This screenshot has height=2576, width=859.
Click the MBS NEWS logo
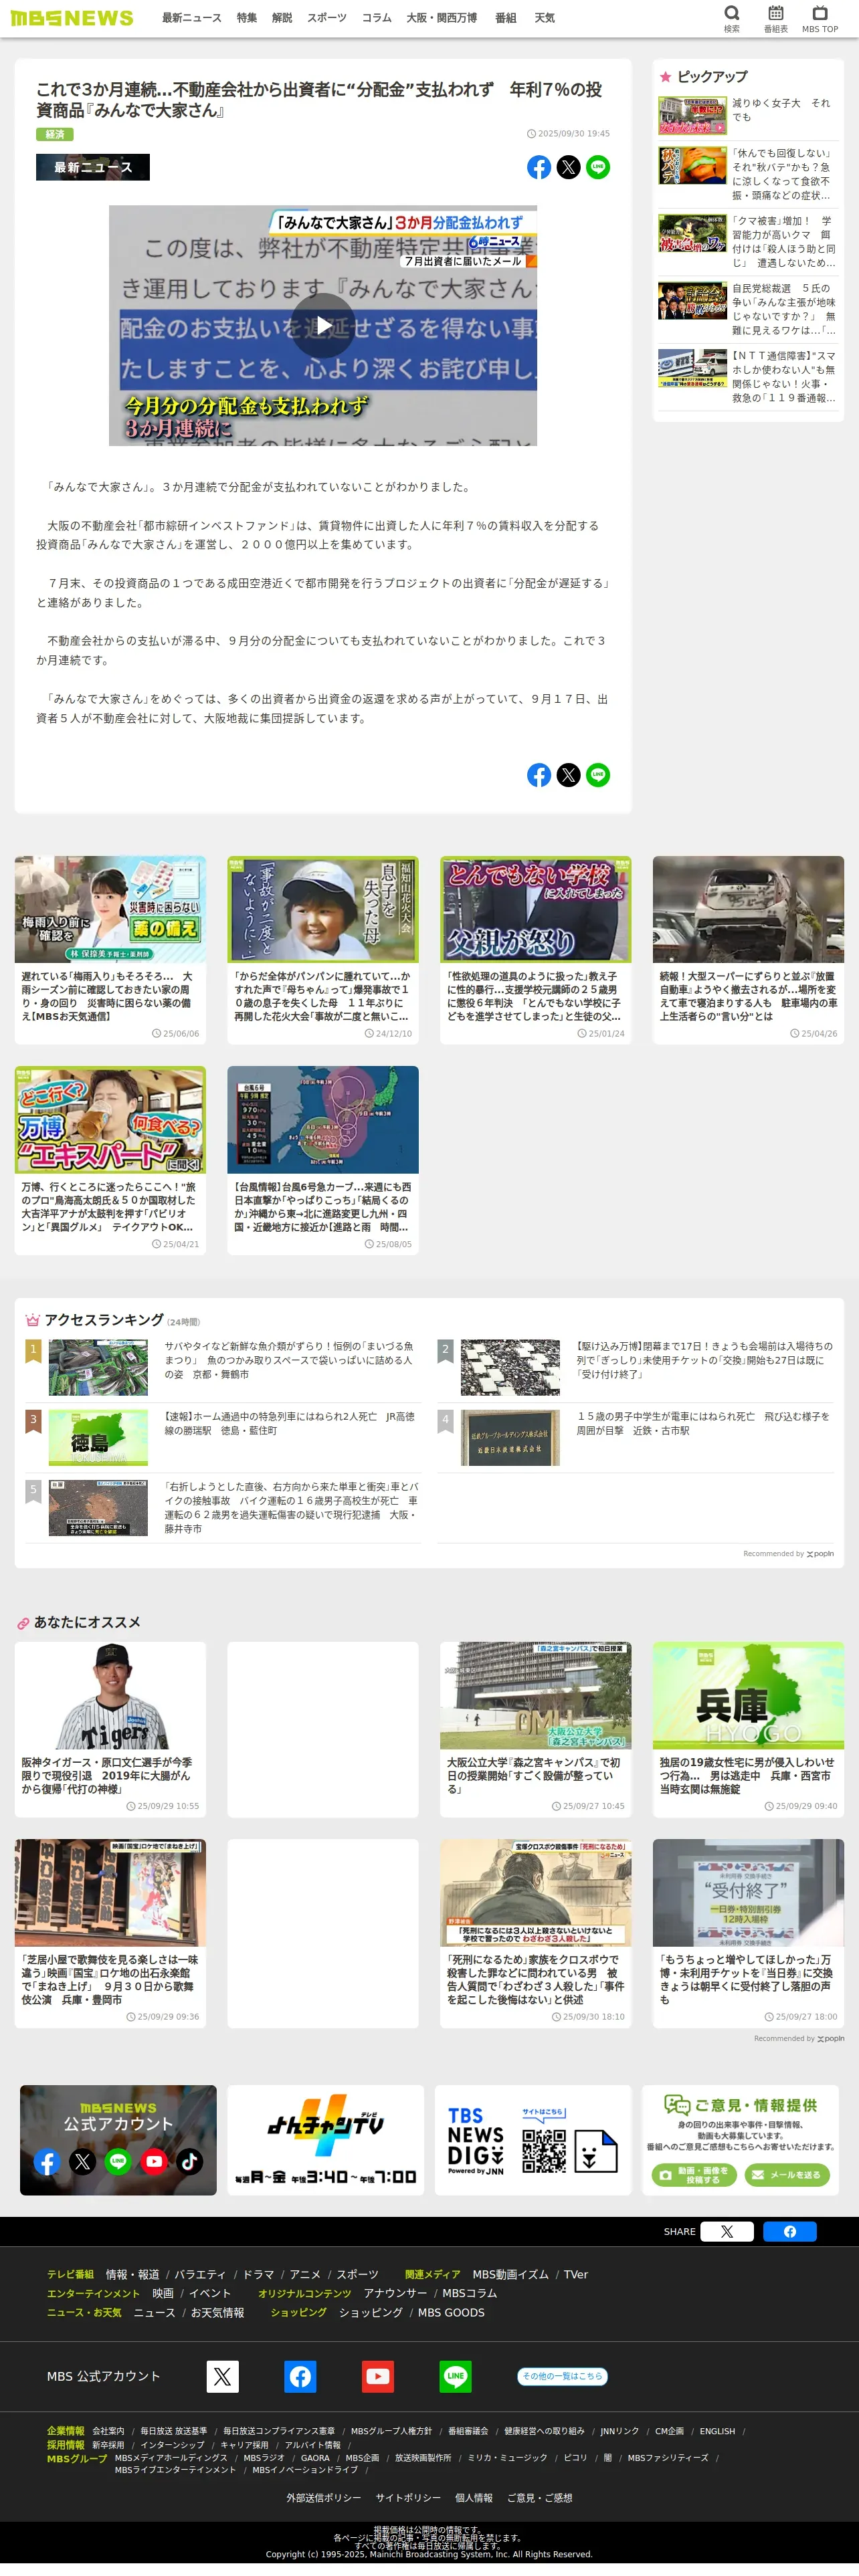coord(72,18)
